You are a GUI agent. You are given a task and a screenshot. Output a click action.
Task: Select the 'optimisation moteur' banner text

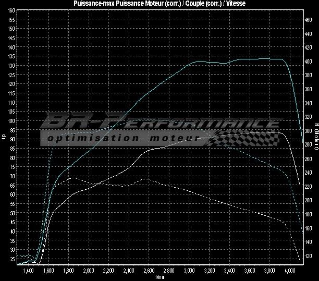124,138
